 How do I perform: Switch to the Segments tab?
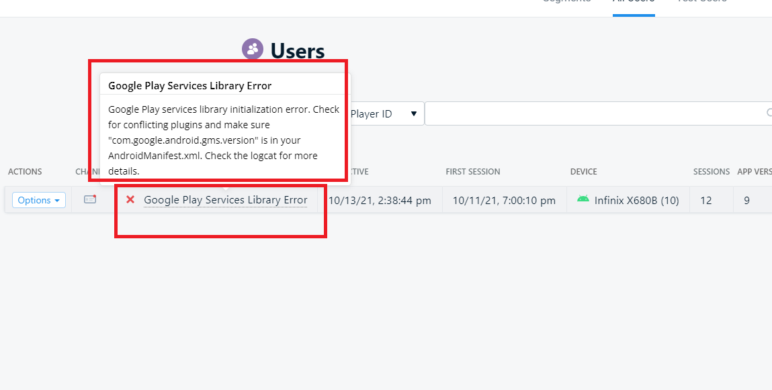pos(566,3)
